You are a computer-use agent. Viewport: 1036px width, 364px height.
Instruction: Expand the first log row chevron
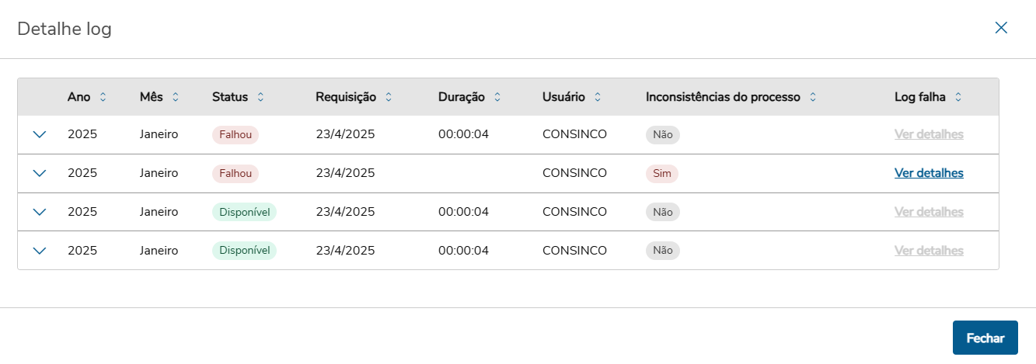pos(40,134)
